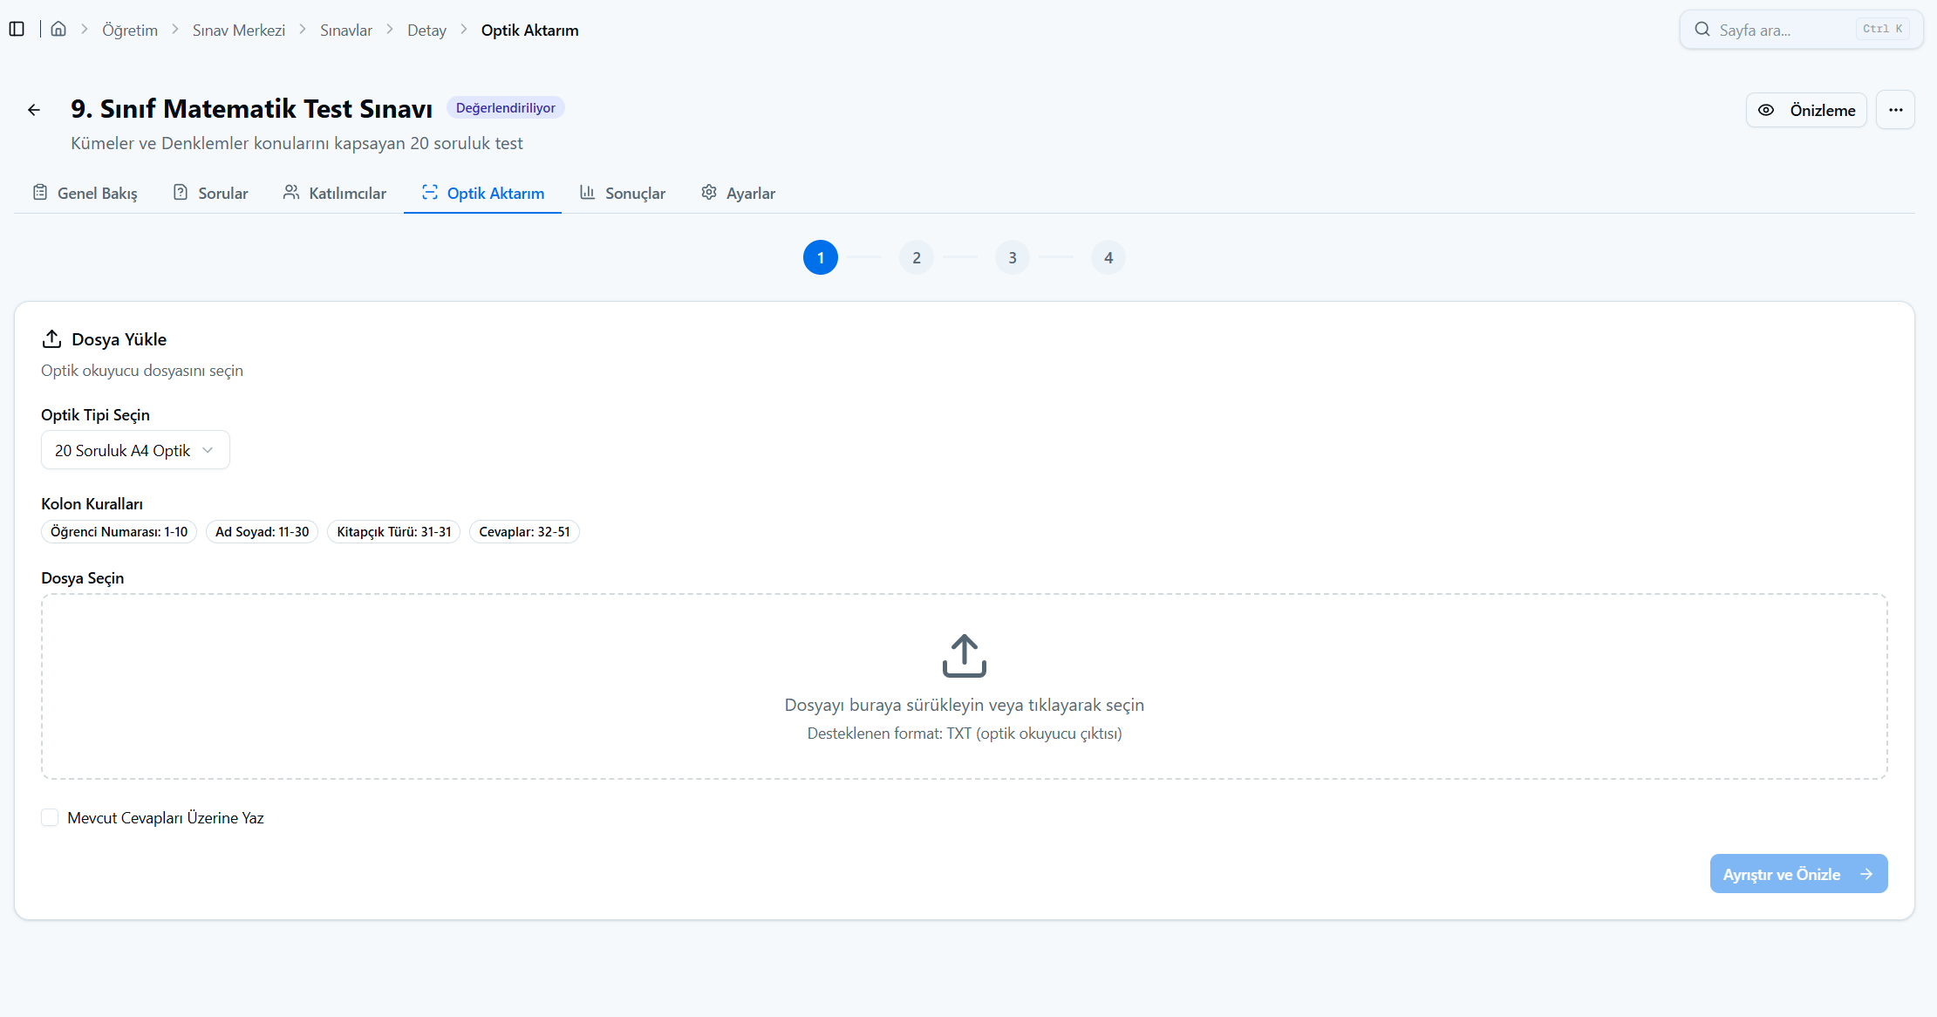1937x1017 pixels.
Task: Click the back arrow beside exam title
Action: coord(34,110)
